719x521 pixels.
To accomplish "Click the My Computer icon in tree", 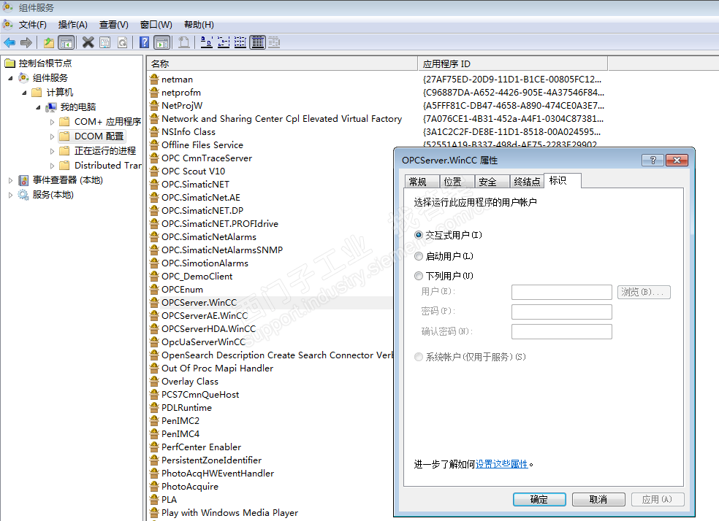I will pos(51,107).
